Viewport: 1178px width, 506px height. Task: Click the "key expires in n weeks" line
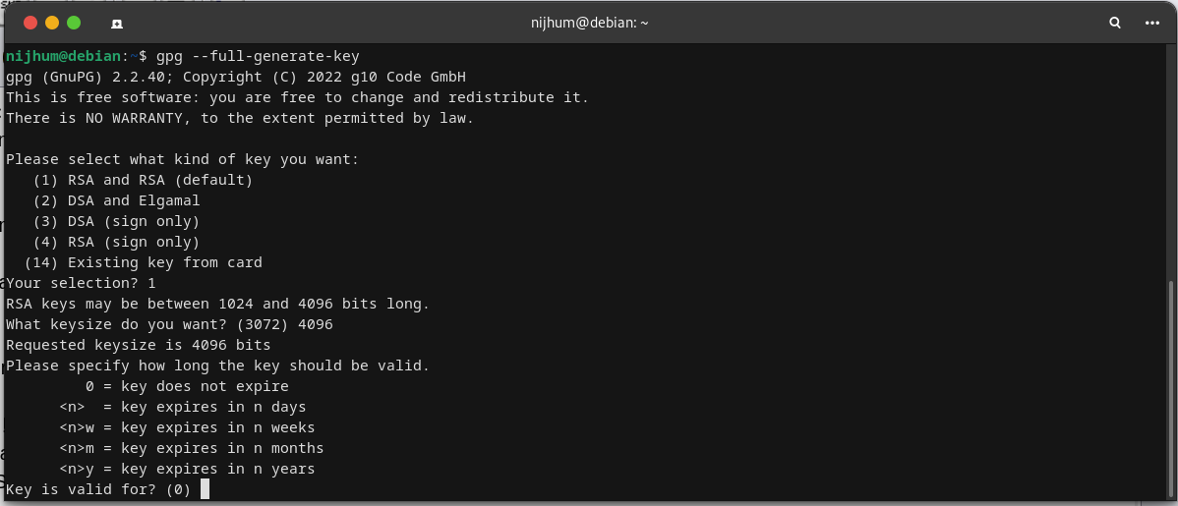click(187, 427)
